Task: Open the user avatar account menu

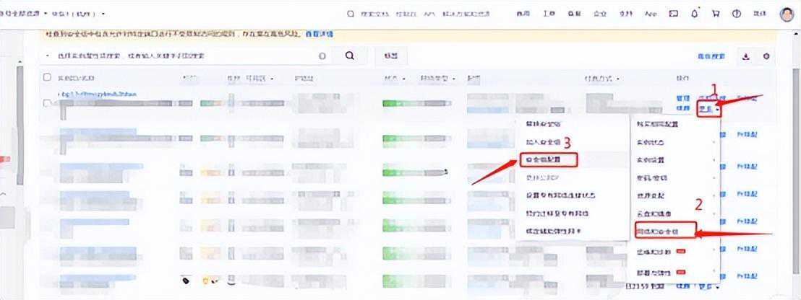Action: pyautogui.click(x=787, y=14)
